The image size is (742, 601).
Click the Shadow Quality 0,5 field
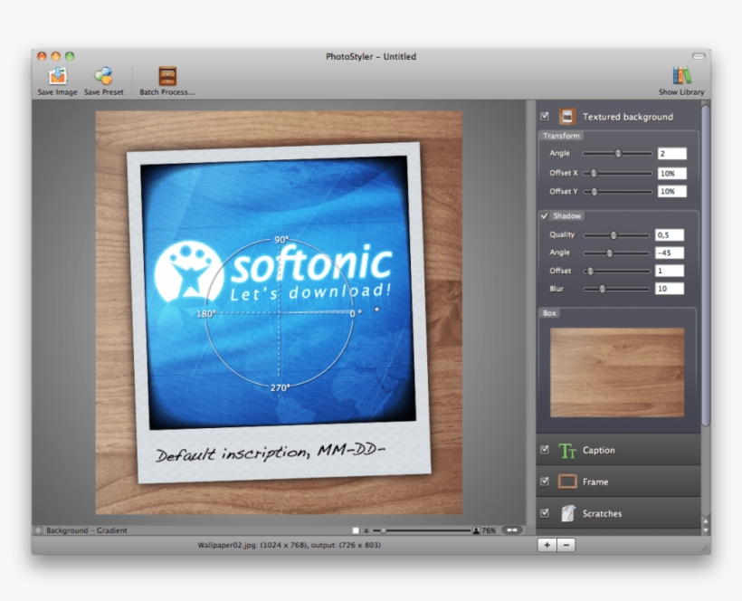669,234
